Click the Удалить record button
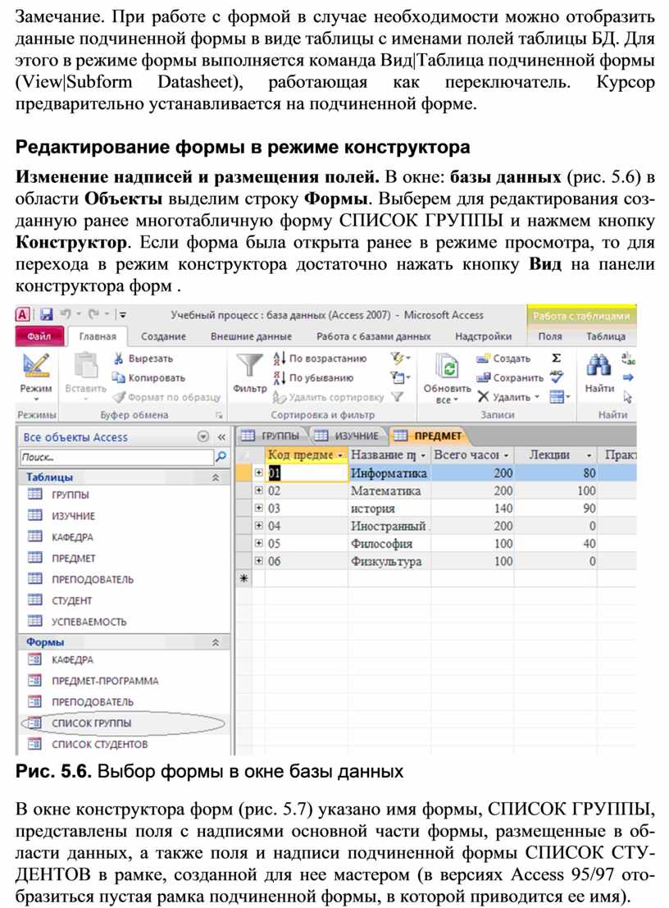 pyautogui.click(x=509, y=397)
